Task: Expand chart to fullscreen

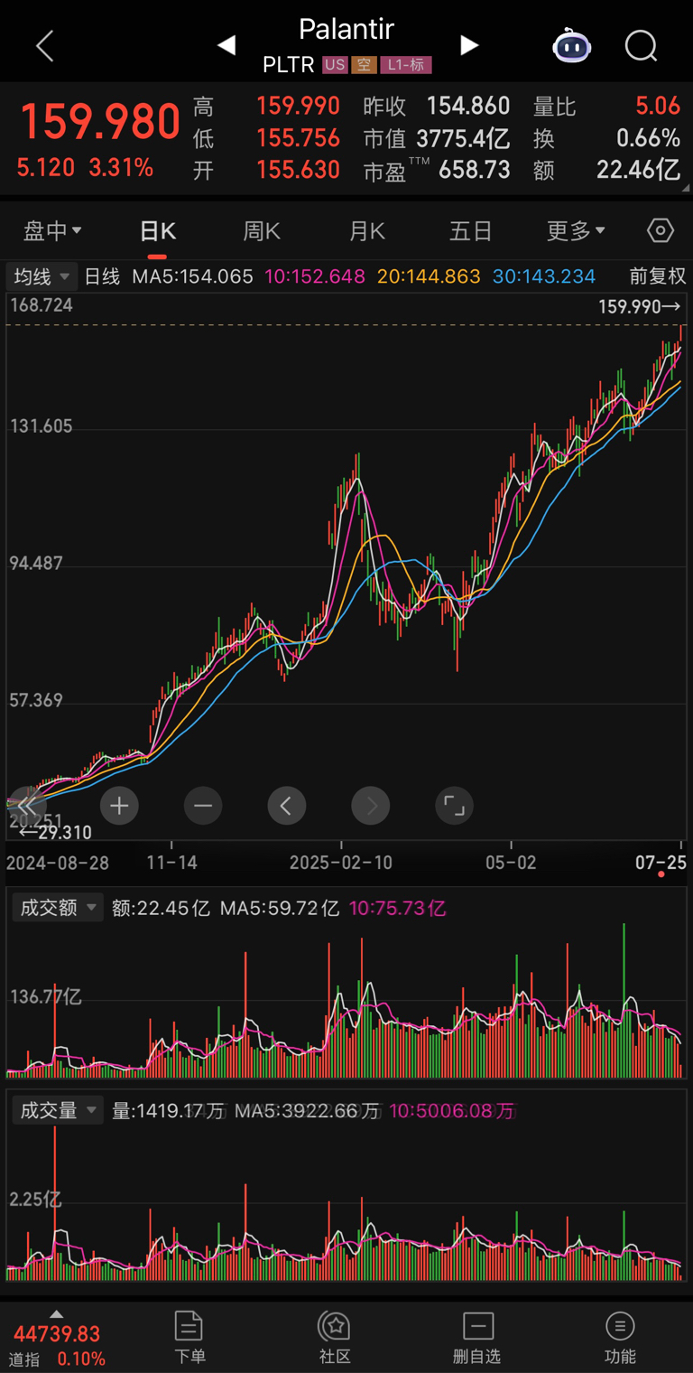Action: pos(454,806)
